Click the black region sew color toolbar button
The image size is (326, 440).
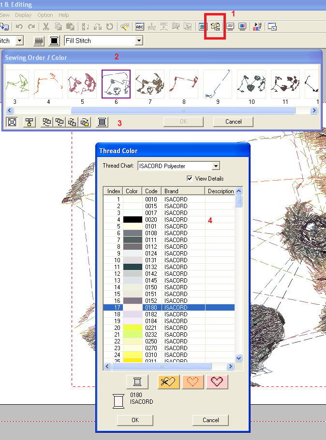tap(54, 41)
